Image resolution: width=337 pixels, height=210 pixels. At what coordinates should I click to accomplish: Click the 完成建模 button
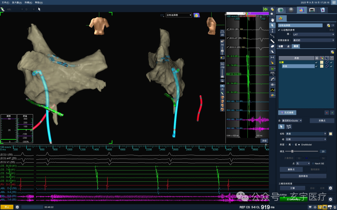pyautogui.click(x=287, y=113)
